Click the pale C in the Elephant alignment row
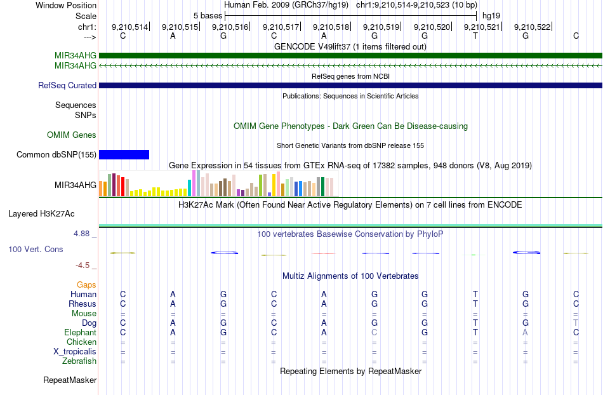This screenshot has width=603, height=395. pos(374,332)
